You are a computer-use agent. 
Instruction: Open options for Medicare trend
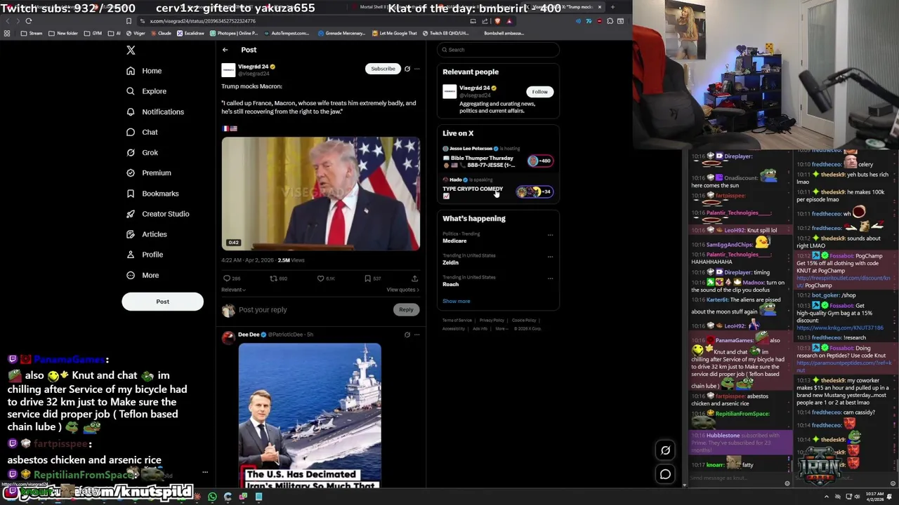tap(550, 235)
